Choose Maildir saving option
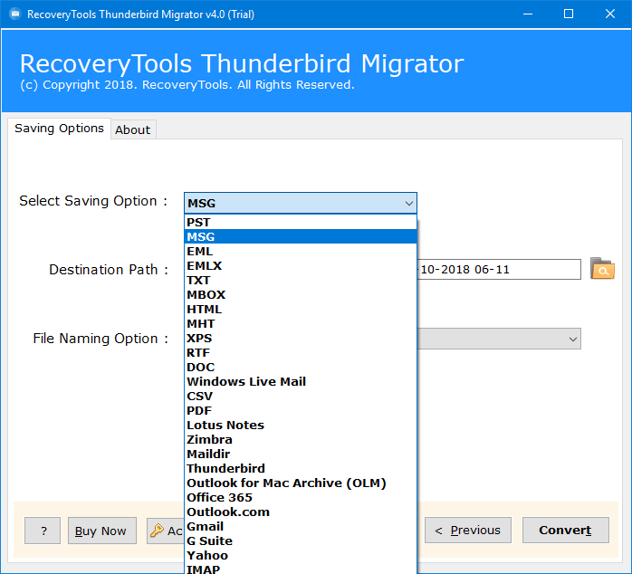632x574 pixels. coord(301,454)
